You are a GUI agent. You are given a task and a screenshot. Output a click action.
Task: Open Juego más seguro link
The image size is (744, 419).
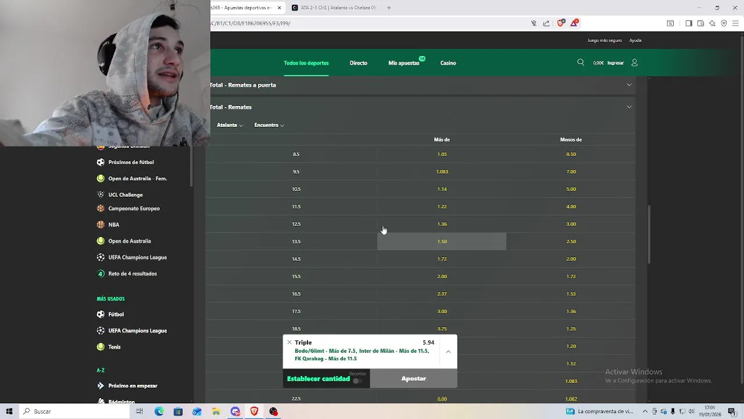604,41
